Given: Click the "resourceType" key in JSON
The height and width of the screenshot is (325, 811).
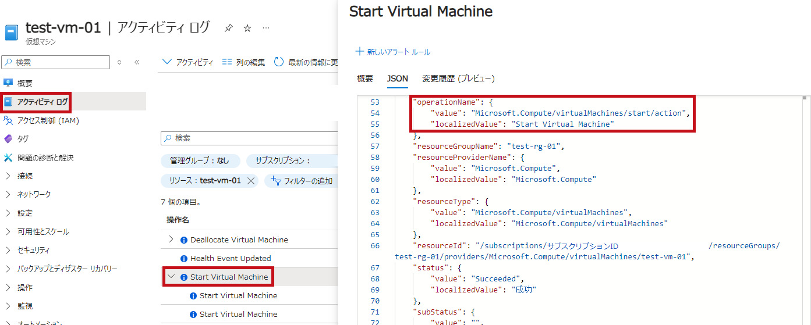Looking at the screenshot, I should tap(444, 201).
